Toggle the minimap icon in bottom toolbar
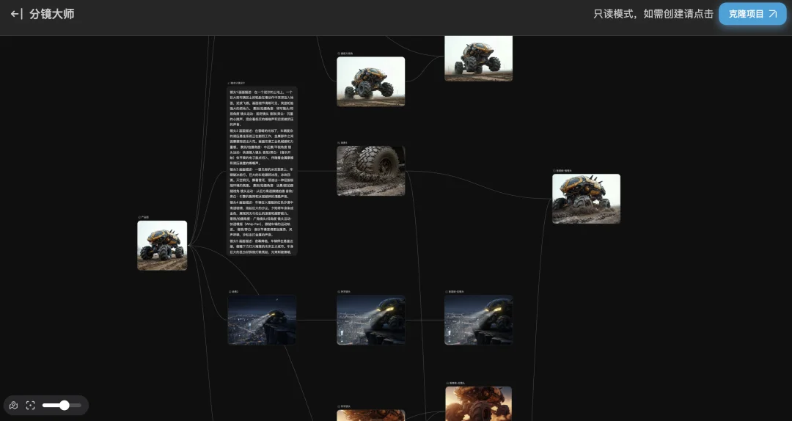 pos(13,405)
